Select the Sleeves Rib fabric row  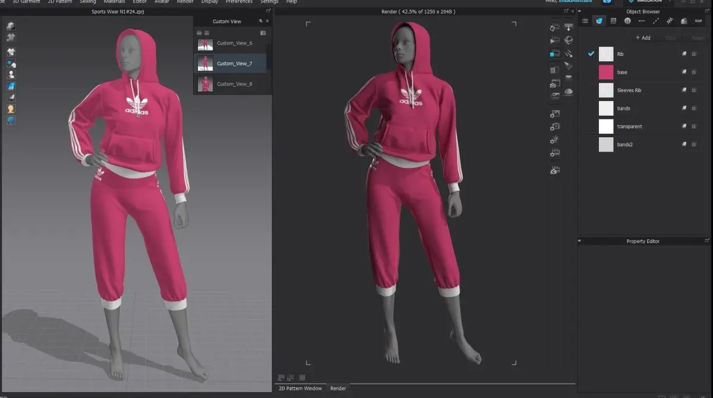click(645, 90)
